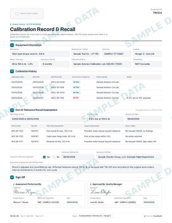172x223 pixels.
Task: Click the Assessment Date field 09/04/2026
Action: pyautogui.click(x=144, y=119)
